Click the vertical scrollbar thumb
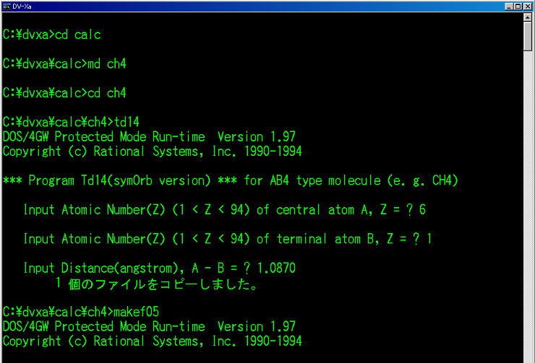The width and height of the screenshot is (535, 363). (528, 36)
